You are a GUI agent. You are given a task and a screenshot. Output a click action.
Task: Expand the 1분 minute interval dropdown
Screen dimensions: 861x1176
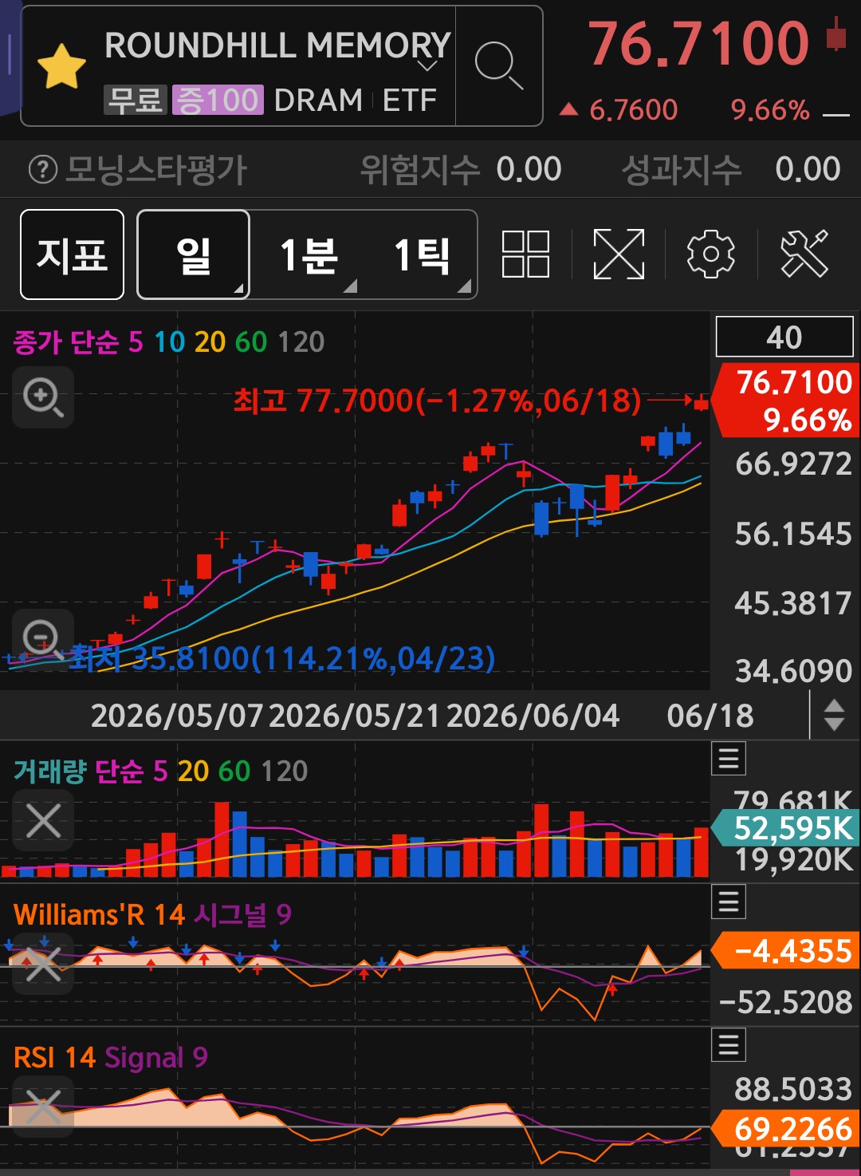tap(308, 255)
